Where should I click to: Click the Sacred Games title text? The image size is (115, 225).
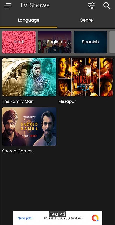[17, 151]
